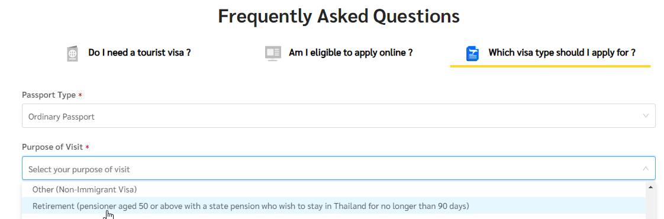Click the red asterisk next to Purpose of Visit
Viewport: 664px width, 219px height.
(x=87, y=147)
